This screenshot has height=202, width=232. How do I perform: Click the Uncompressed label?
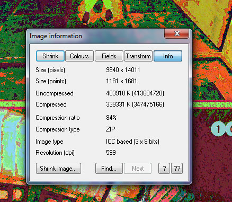55,93
